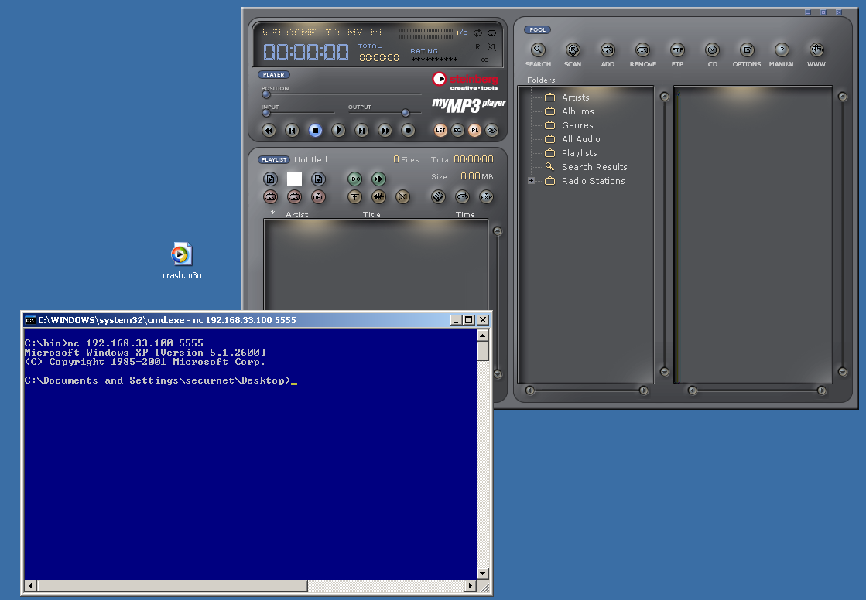Click the Fast Forward player button
The image size is (866, 600).
tap(385, 130)
